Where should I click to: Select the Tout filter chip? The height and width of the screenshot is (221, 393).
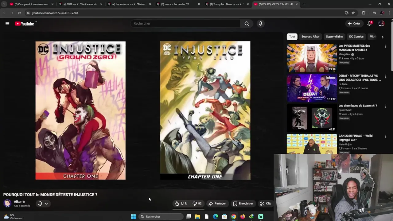(x=292, y=37)
